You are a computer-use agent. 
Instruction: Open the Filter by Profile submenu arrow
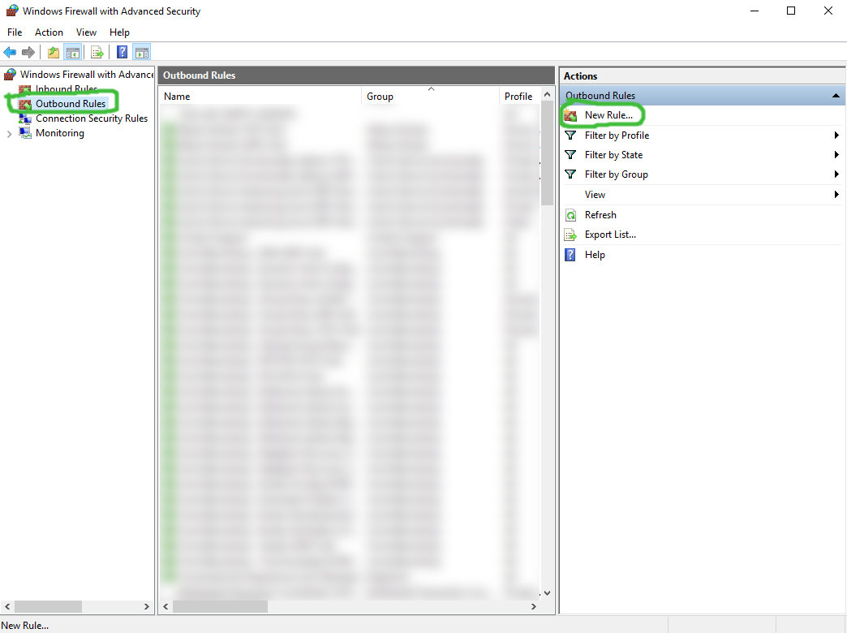point(836,136)
